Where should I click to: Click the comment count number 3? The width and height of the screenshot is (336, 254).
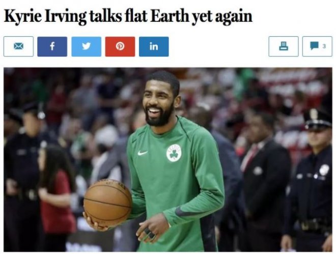point(324,46)
